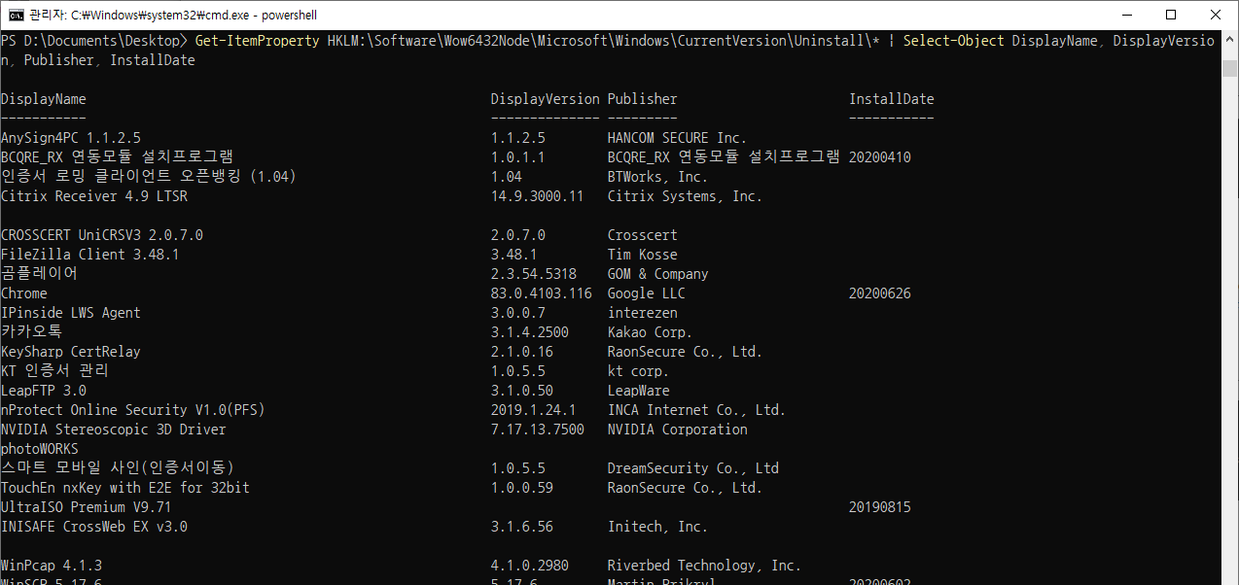The image size is (1239, 585).
Task: Click version 2019.1.24.1 value
Action: pyautogui.click(x=534, y=410)
